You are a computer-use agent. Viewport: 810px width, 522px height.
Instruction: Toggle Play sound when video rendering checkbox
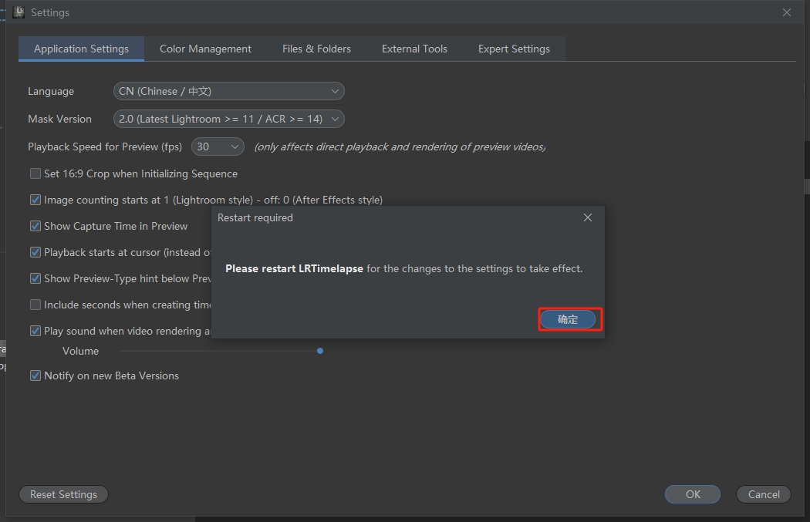tap(35, 331)
